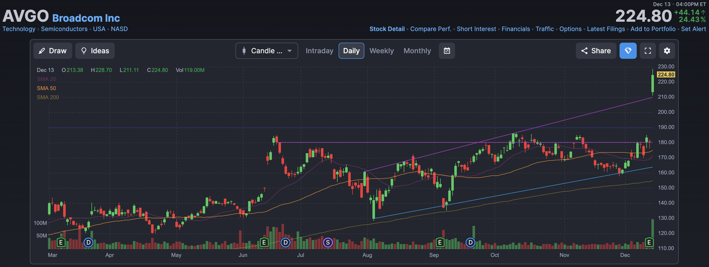Expand the Candle chart type dropdown

coord(266,50)
